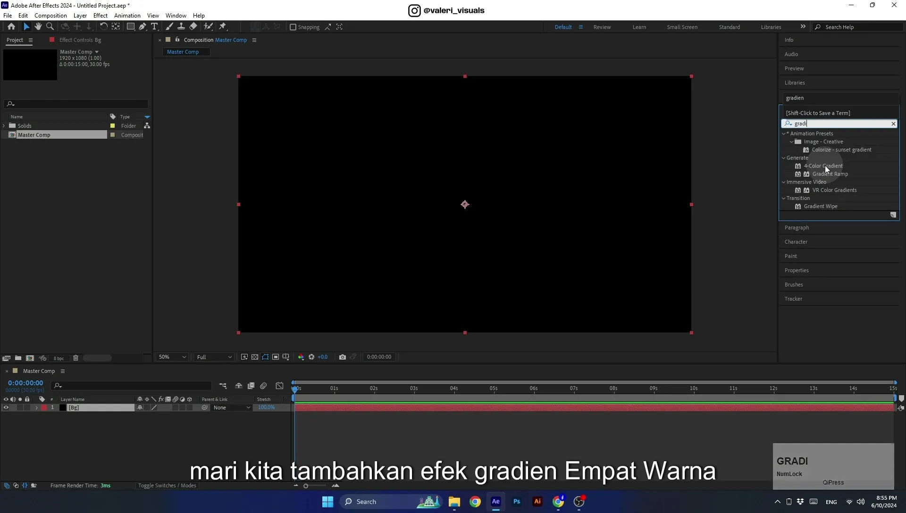The height and width of the screenshot is (513, 906).
Task: Hide the Bg layer with eye toggle
Action: pyautogui.click(x=6, y=407)
